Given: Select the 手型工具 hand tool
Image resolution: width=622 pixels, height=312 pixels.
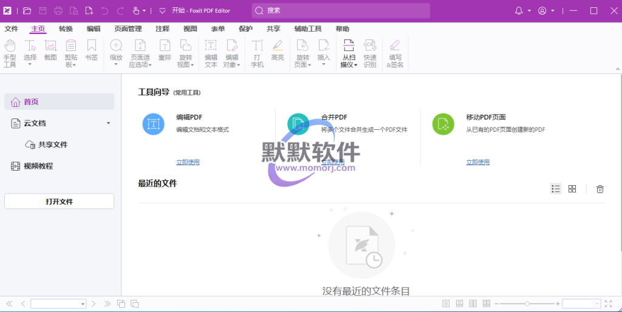Looking at the screenshot, I should (10, 52).
